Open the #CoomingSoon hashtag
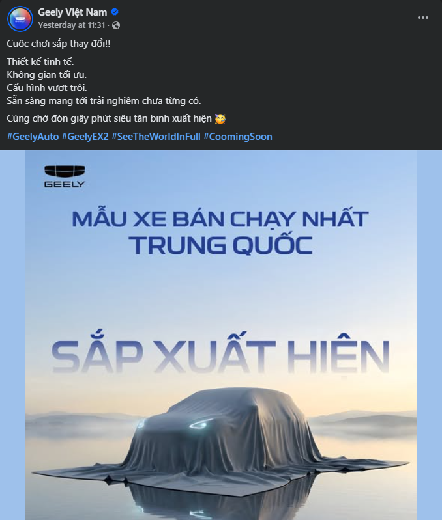The image size is (442, 520). pos(237,137)
